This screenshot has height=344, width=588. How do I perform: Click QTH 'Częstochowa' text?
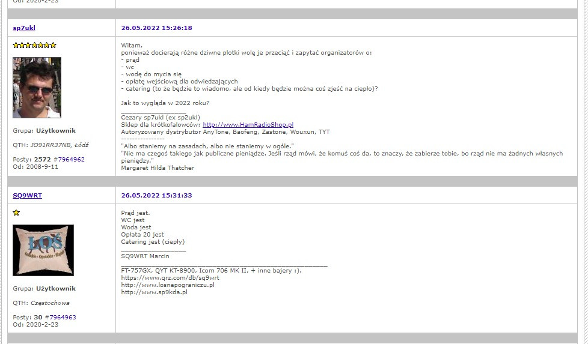50,303
